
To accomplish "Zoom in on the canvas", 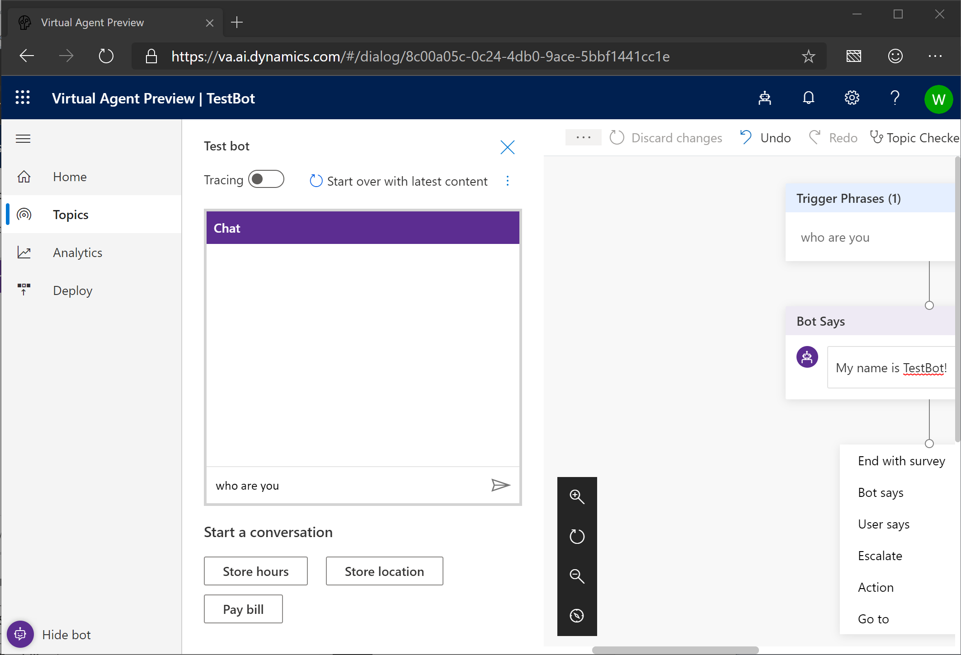I will tap(577, 496).
